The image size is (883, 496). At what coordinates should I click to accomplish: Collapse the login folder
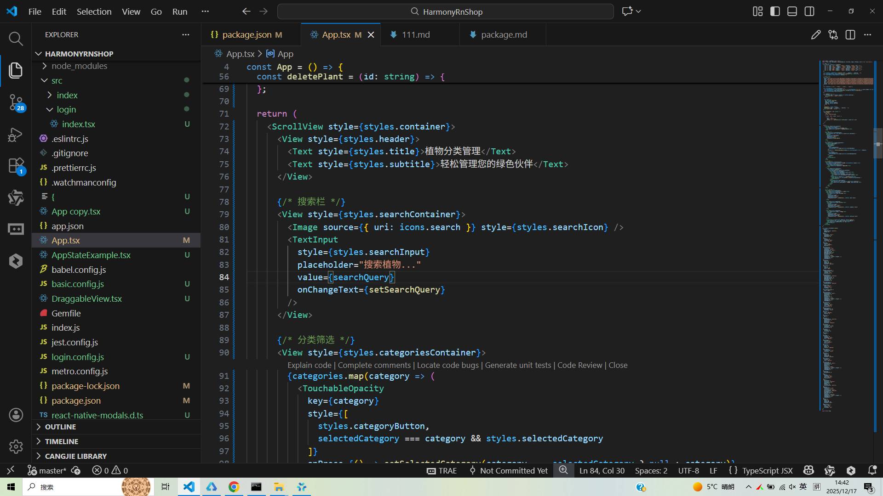[66, 109]
